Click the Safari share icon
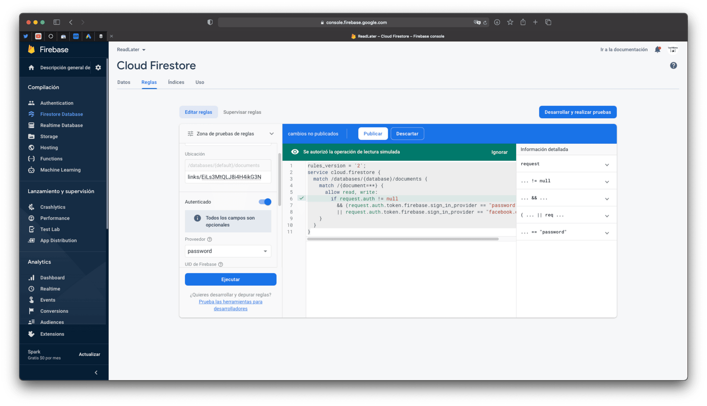Image resolution: width=707 pixels, height=406 pixels. (x=523, y=22)
